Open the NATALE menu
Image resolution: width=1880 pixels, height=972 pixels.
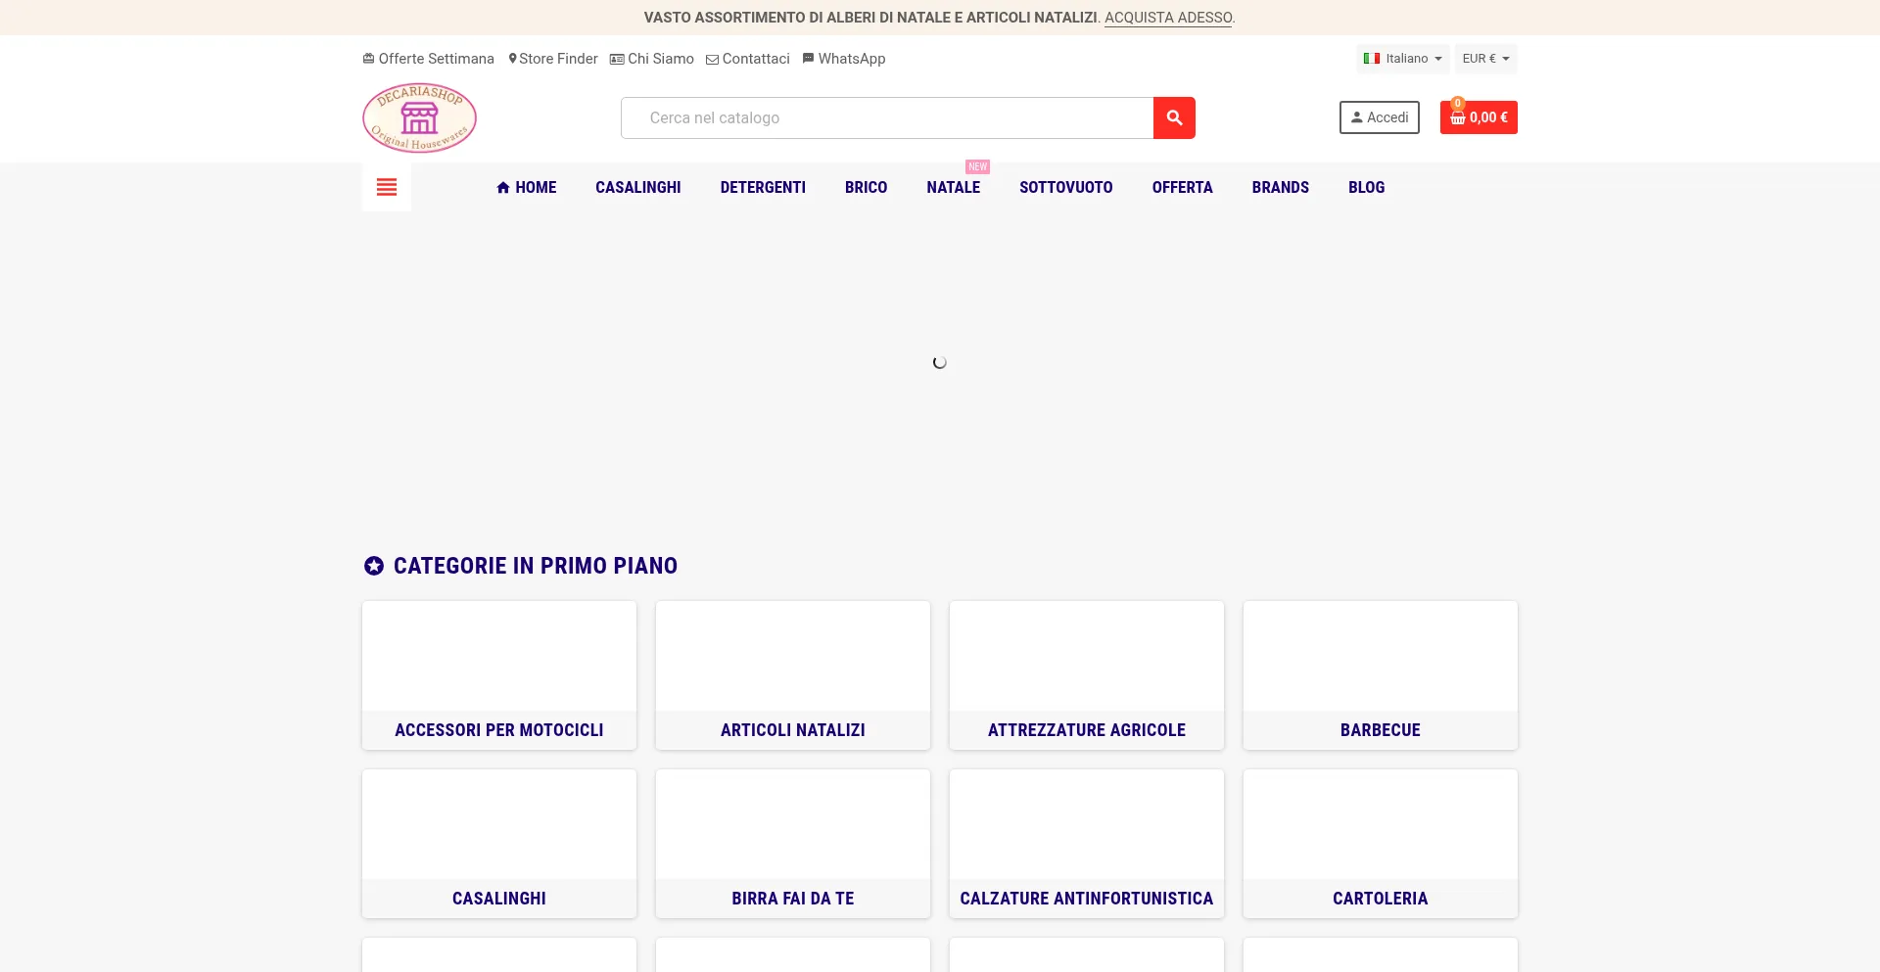point(954,187)
